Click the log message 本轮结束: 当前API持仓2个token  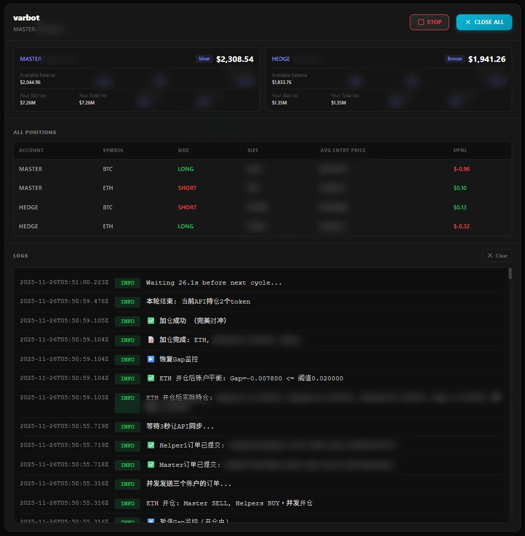pos(198,302)
